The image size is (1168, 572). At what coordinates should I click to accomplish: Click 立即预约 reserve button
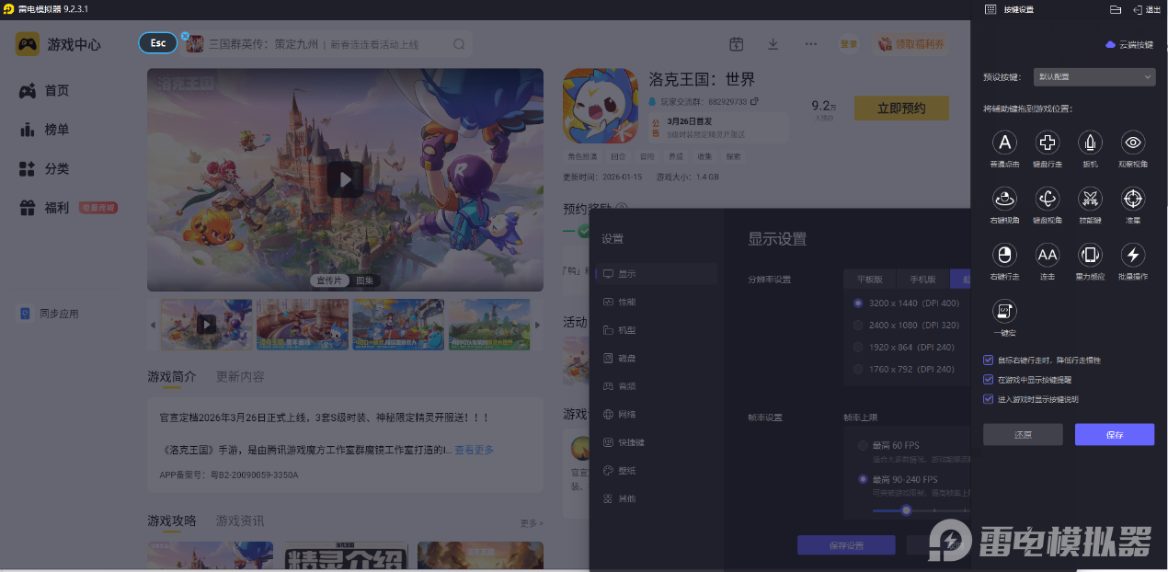pyautogui.click(x=901, y=109)
